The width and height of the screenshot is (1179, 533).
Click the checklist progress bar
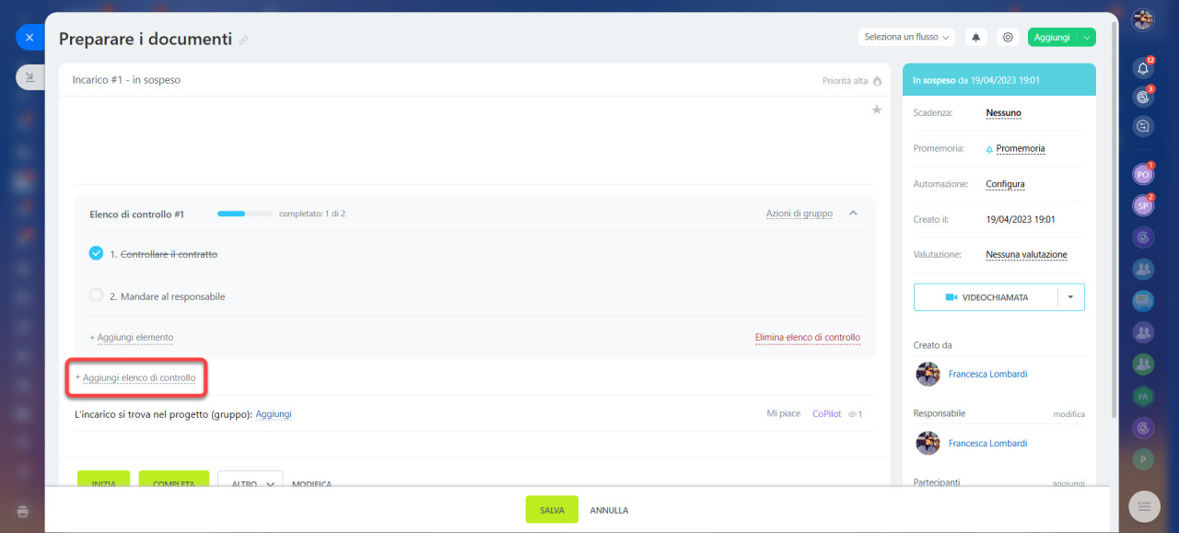pyautogui.click(x=245, y=214)
